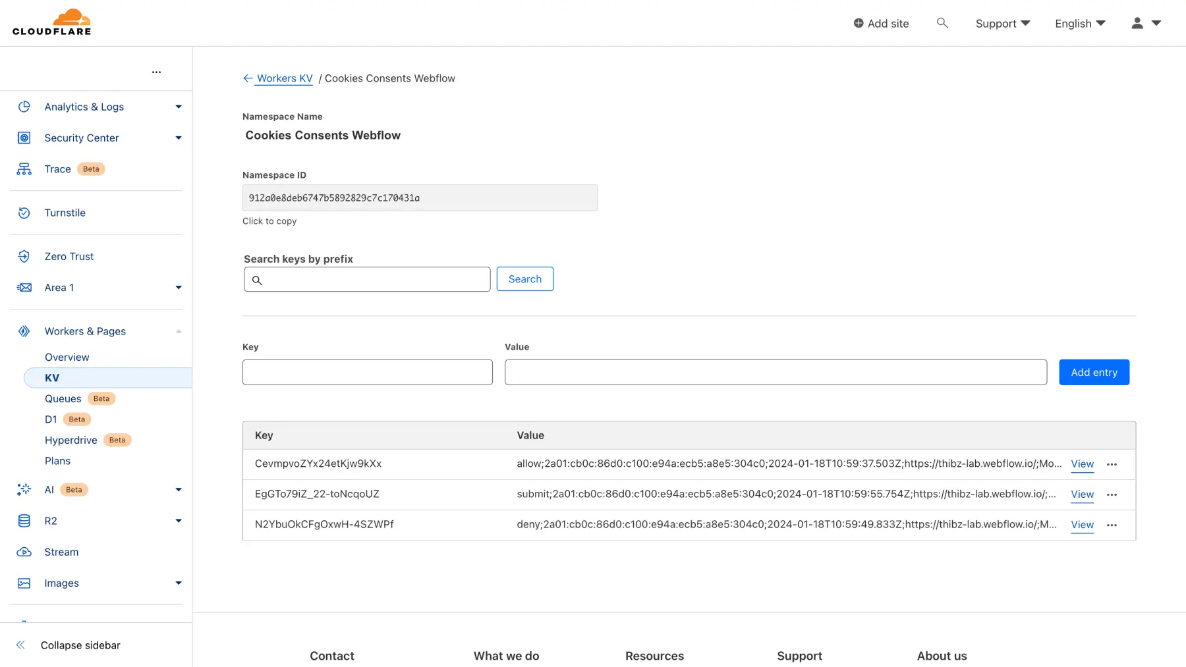The height and width of the screenshot is (667, 1186).
Task: Click the Zero Trust shield icon
Action: 24,256
